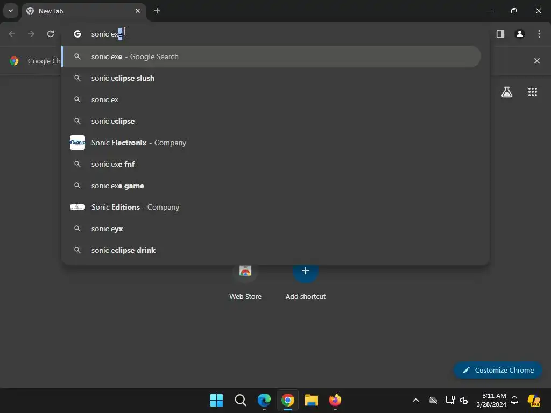551x413 pixels.
Task: Click the Google G icon in address bar
Action: coord(77,34)
